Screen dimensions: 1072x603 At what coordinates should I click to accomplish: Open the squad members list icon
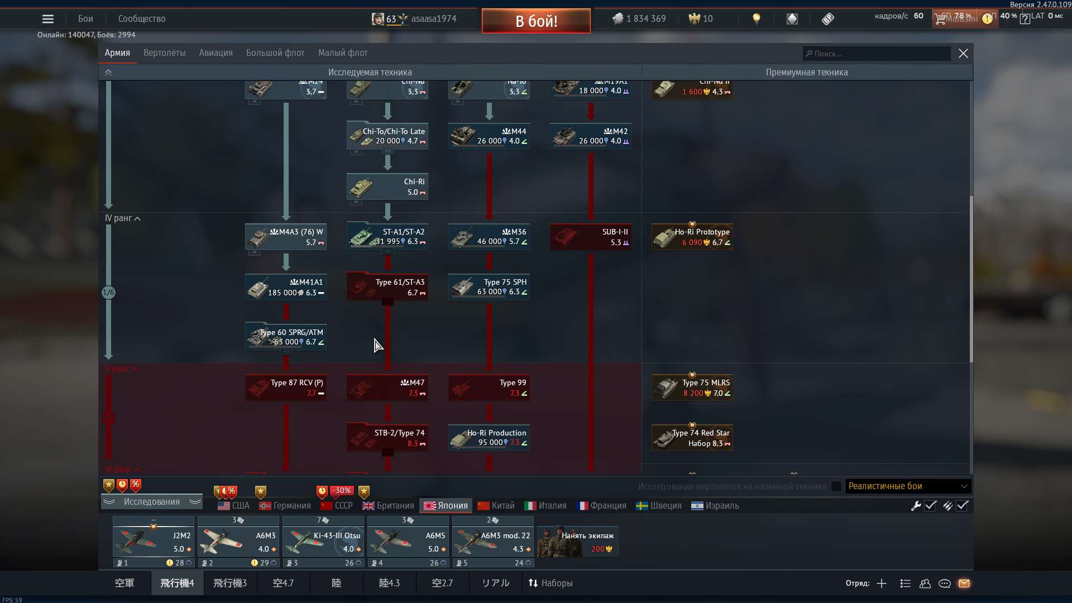(906, 583)
